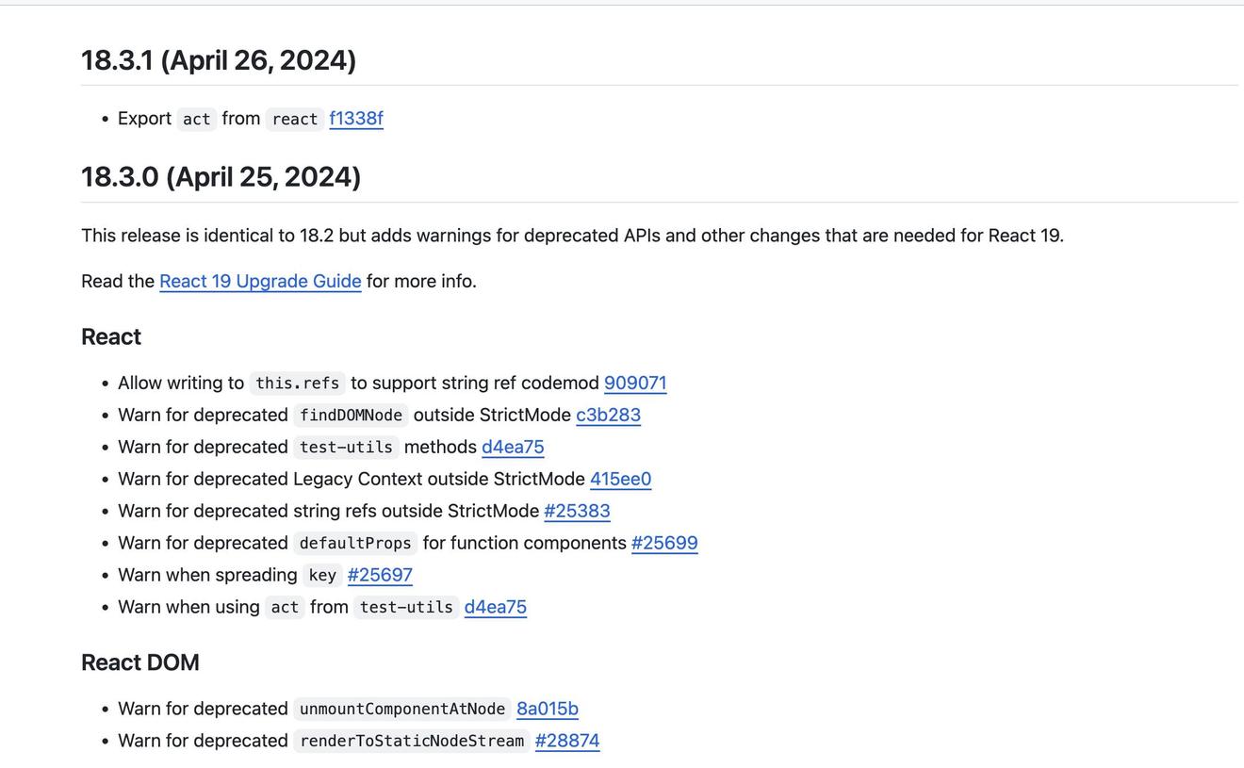Open pull request #25383 link

pyautogui.click(x=577, y=511)
